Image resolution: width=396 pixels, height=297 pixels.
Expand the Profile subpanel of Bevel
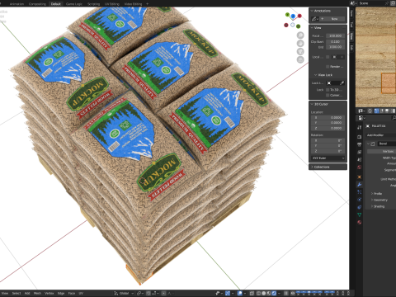(372, 194)
